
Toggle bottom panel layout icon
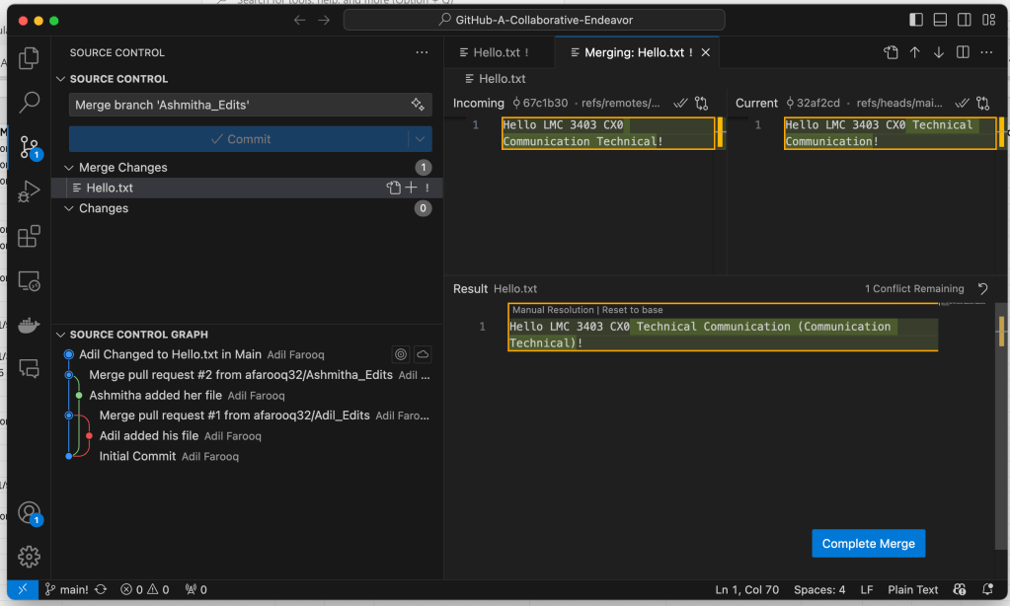941,20
